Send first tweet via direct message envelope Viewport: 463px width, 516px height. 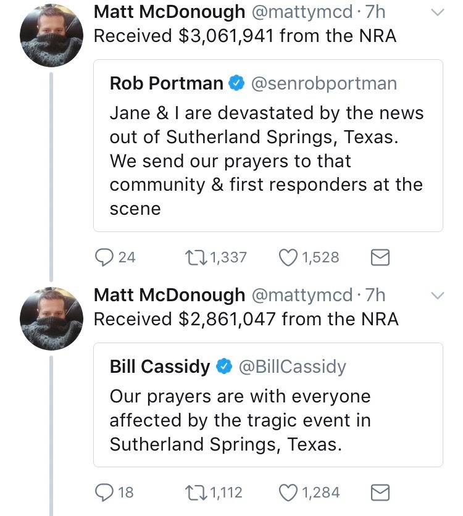point(380,257)
